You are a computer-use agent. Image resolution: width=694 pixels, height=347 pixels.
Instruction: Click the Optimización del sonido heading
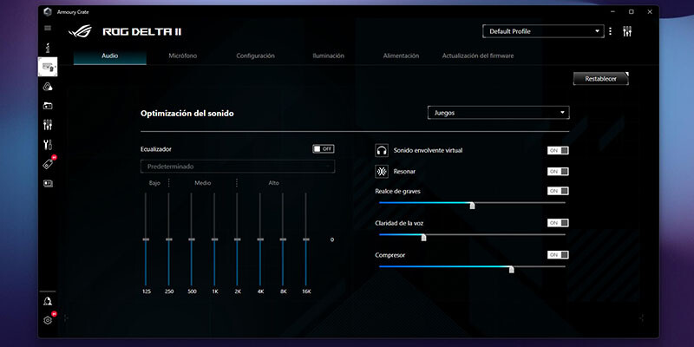coord(187,114)
